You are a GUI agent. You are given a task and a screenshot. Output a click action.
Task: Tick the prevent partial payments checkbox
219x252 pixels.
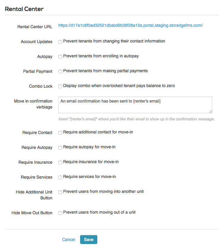[x=60, y=72]
